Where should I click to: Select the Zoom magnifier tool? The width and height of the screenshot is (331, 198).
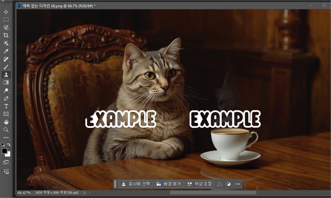pyautogui.click(x=6, y=130)
